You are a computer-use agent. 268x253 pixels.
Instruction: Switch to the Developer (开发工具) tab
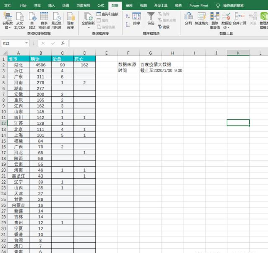[161, 6]
